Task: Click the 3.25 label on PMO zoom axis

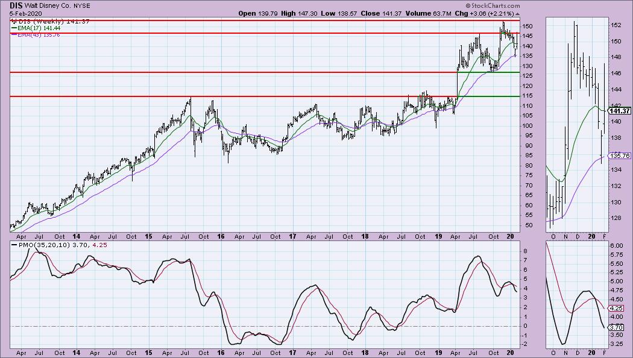Action: click(x=617, y=344)
